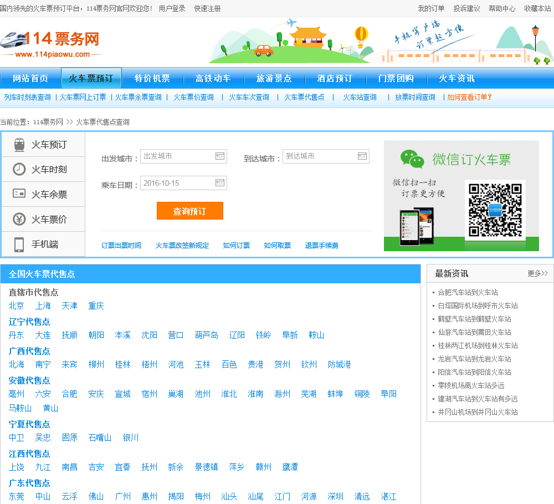Open 辽宁代售点 heading link
Viewport: 554px width, 504px height.
pyautogui.click(x=29, y=322)
